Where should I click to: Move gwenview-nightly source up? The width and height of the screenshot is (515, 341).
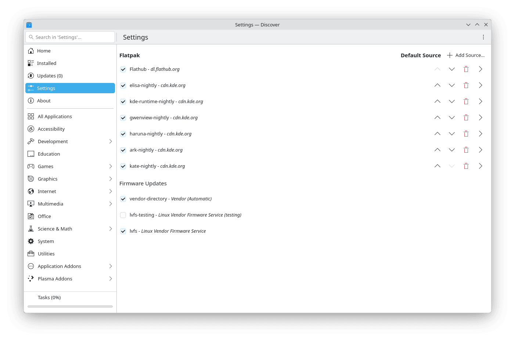[x=437, y=117]
